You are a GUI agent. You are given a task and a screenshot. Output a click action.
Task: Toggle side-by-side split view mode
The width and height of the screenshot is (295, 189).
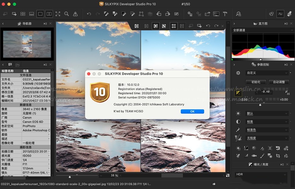[49, 14]
